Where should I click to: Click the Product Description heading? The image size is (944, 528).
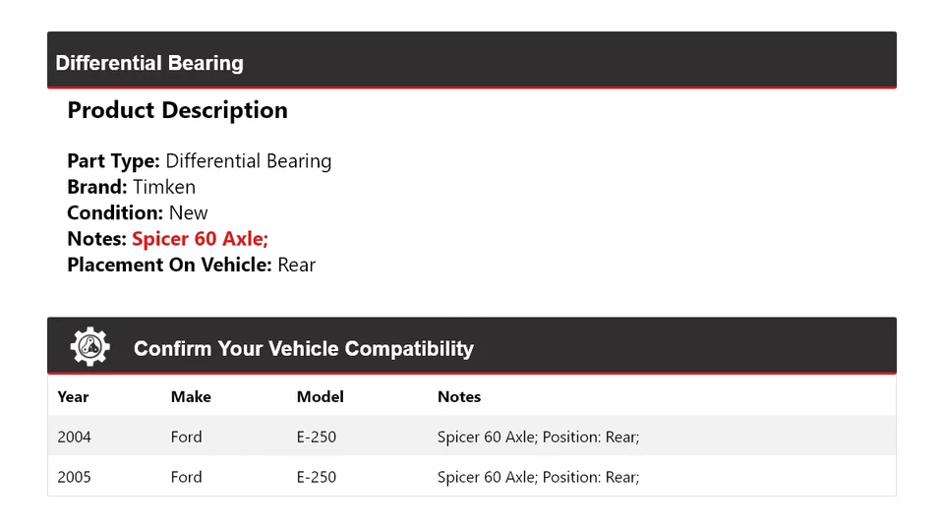(x=177, y=110)
